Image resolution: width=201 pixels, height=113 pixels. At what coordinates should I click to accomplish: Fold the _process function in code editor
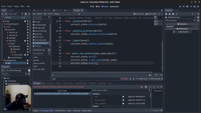(x=64, y=21)
